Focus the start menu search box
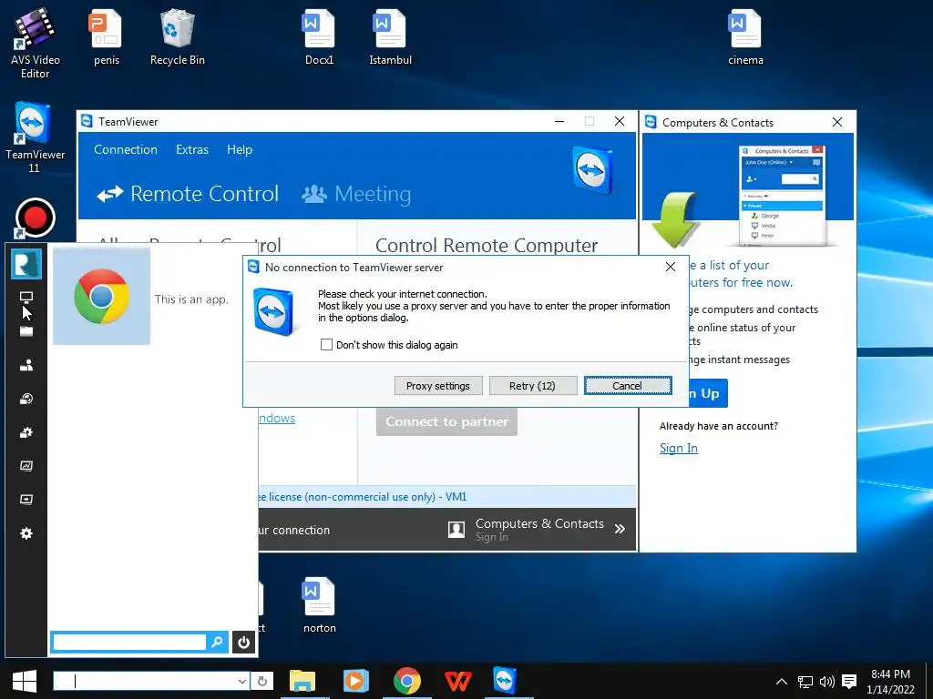The image size is (933, 699). pos(129,642)
